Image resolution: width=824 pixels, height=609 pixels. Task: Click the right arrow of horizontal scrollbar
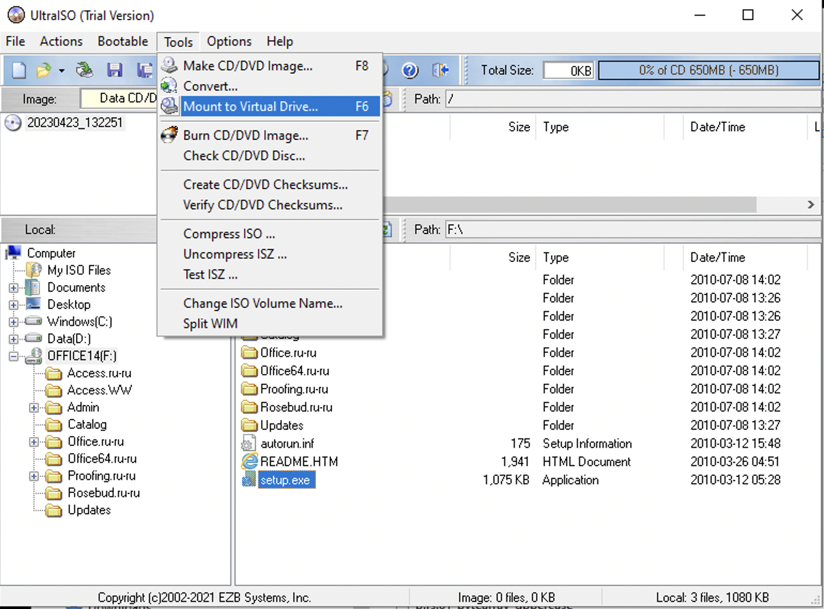point(811,204)
